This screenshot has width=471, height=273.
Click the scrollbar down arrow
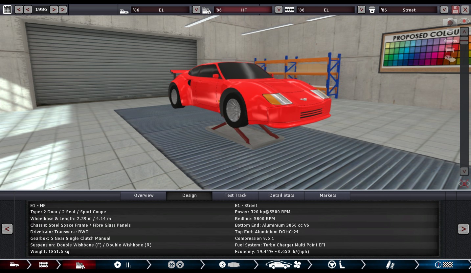464,171
